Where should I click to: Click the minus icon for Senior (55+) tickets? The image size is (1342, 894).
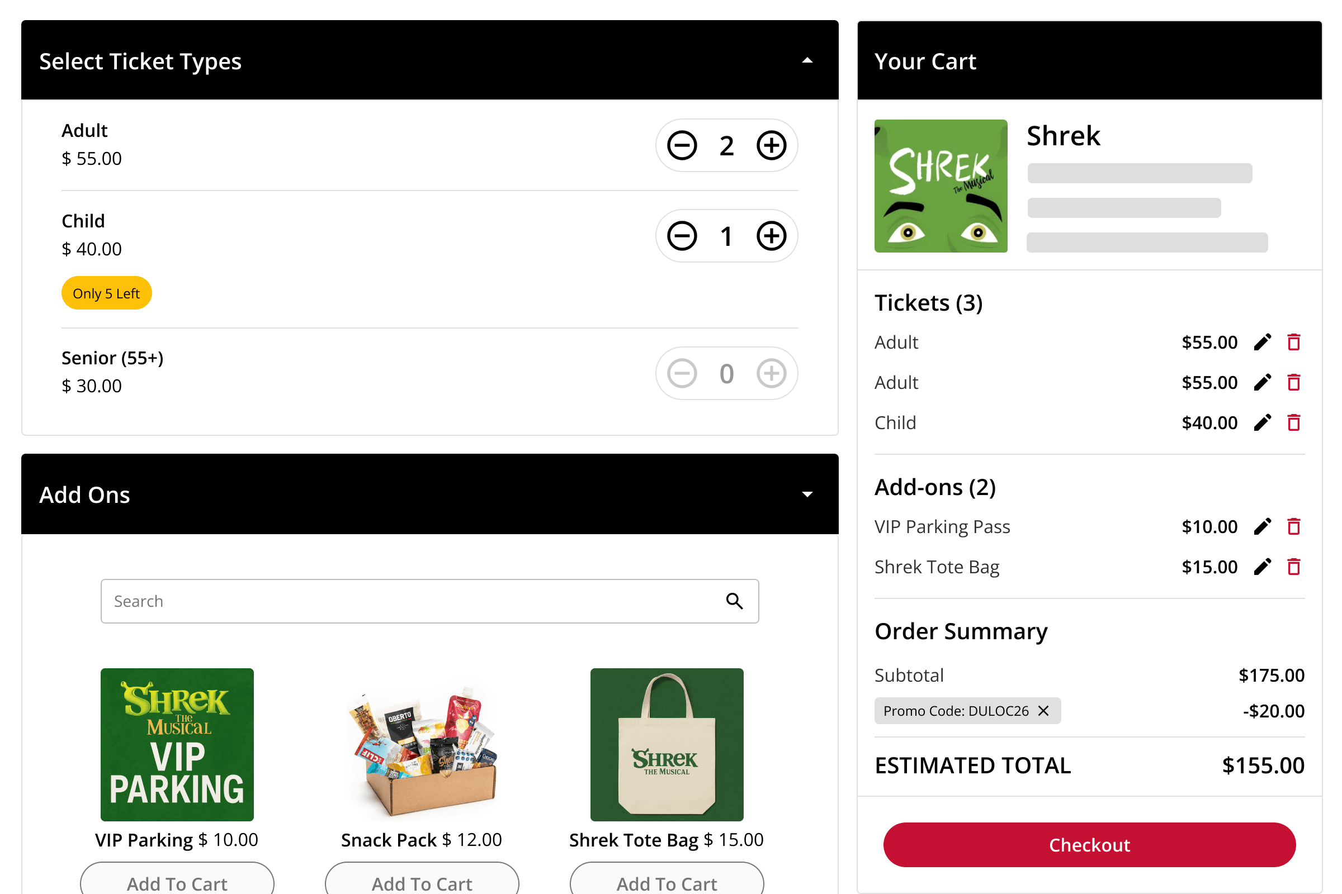pos(682,373)
